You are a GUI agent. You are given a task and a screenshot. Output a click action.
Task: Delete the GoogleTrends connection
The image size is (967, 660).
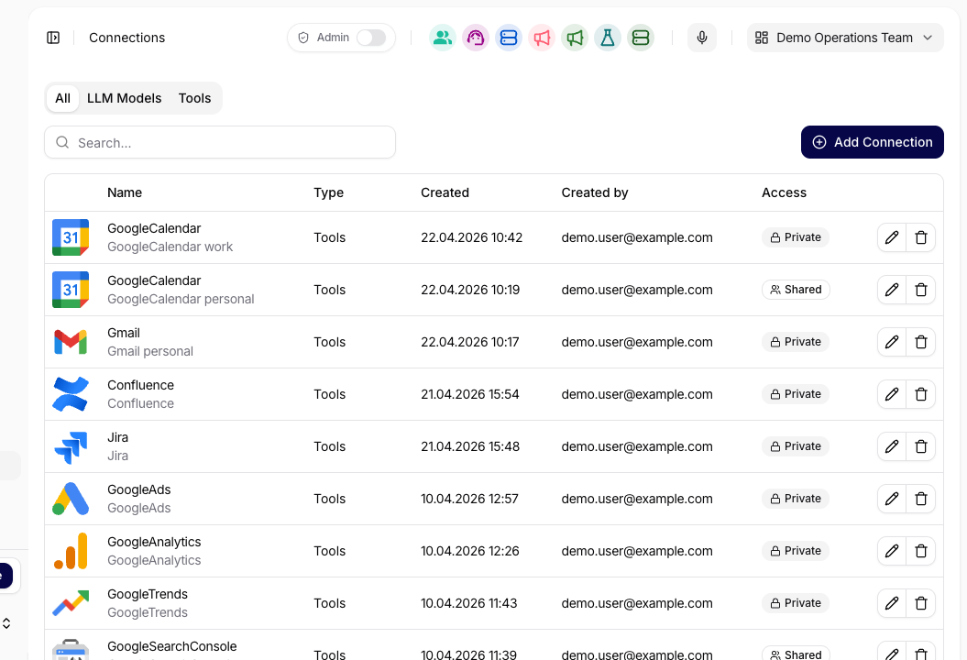tap(921, 603)
